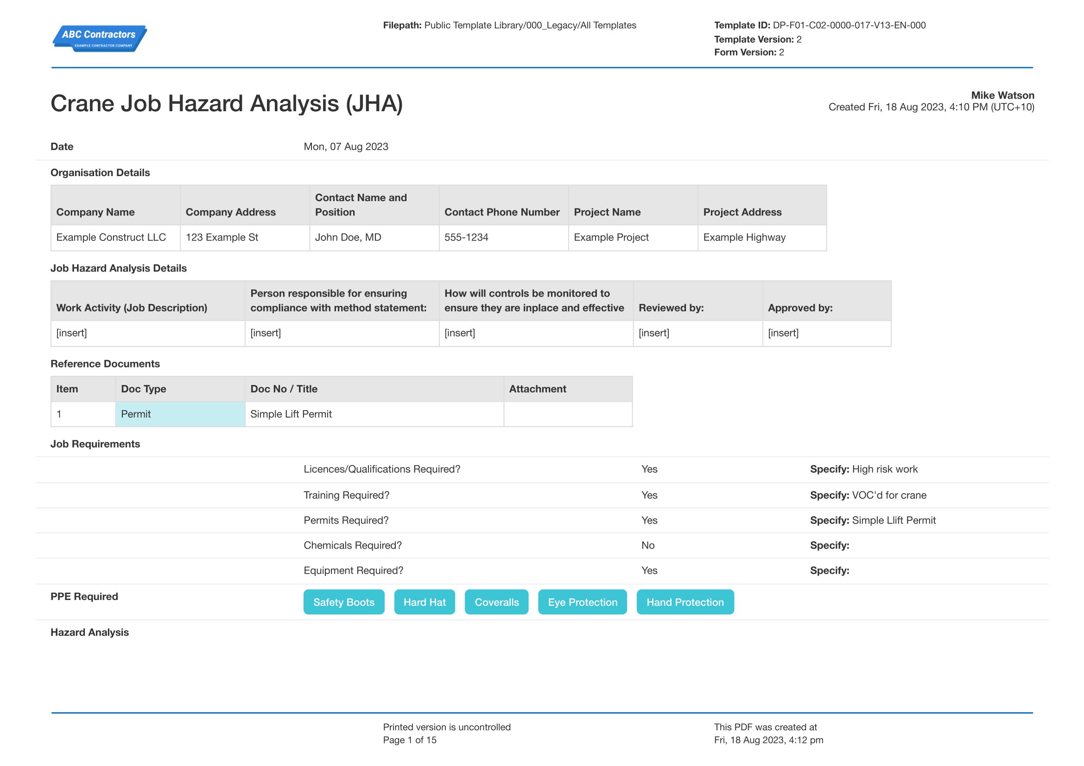Viewport: 1084px width, 766px height.
Task: Click the Specify: Simple Llift Permit text
Action: tap(873, 520)
